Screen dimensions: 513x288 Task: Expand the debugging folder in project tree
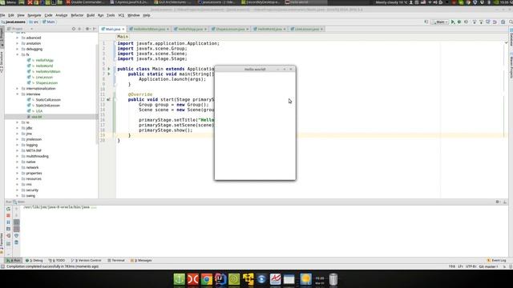coord(18,50)
